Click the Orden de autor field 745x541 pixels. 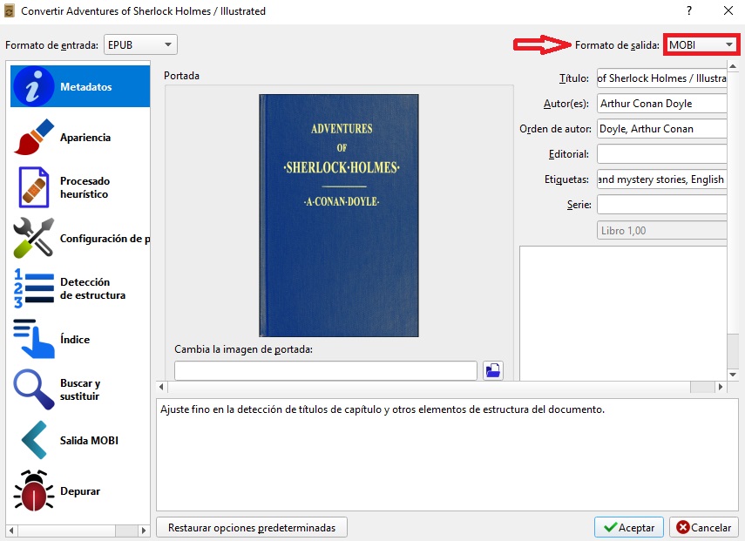(662, 129)
